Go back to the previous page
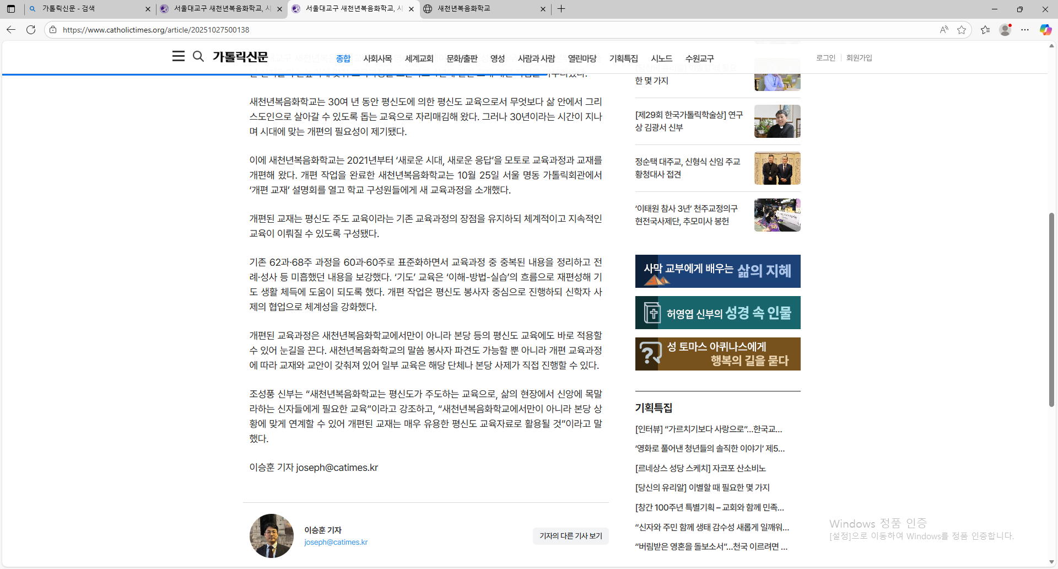 pyautogui.click(x=11, y=30)
